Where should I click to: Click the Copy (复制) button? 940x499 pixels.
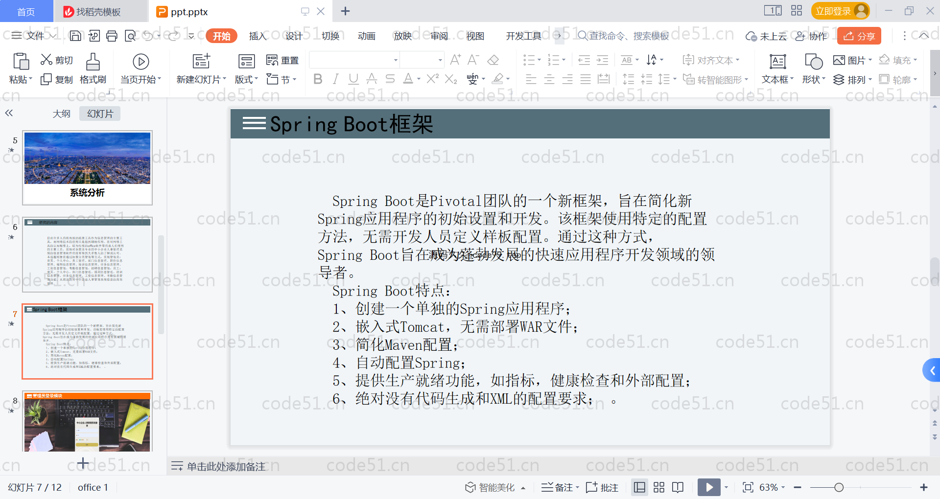coord(56,79)
